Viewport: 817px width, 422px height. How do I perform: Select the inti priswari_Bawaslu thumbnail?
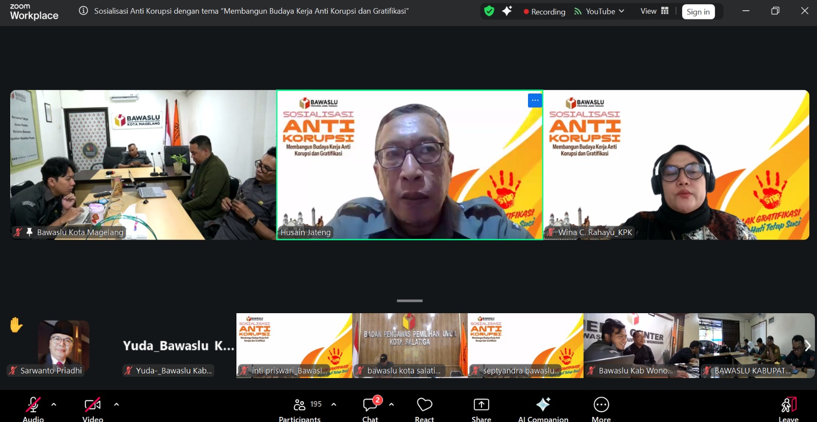tap(294, 346)
